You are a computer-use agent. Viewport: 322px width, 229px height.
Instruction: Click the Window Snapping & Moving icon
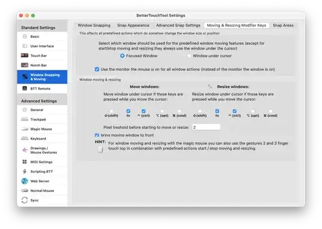25,76
